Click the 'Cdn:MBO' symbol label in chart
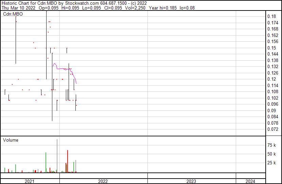 13,14
